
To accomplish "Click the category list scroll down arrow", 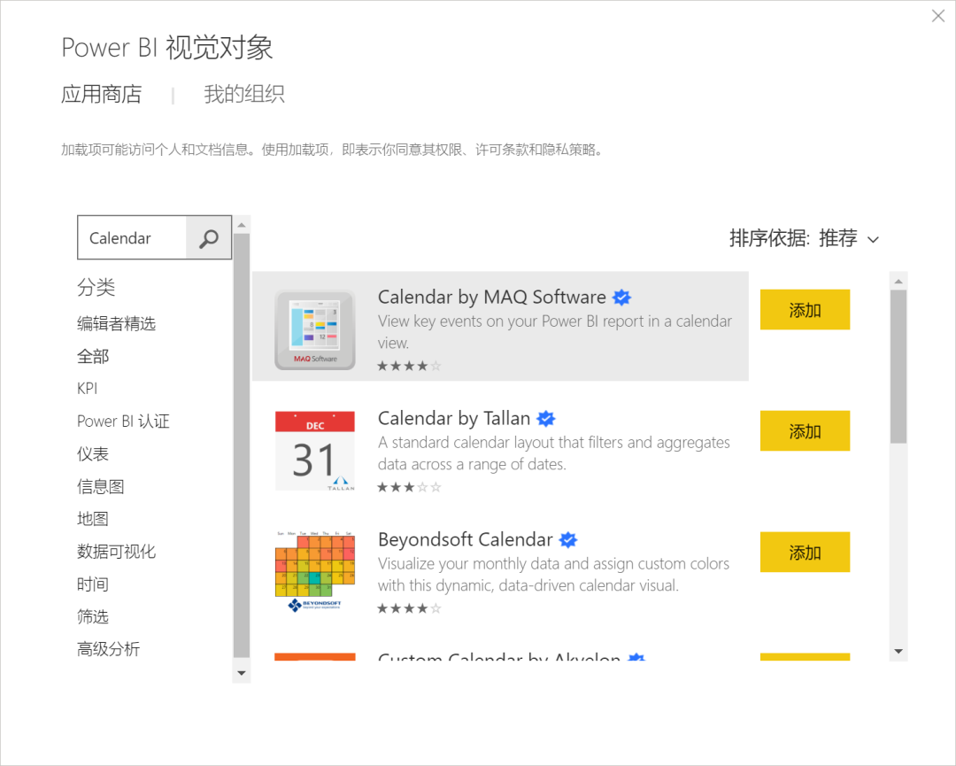I will [242, 673].
